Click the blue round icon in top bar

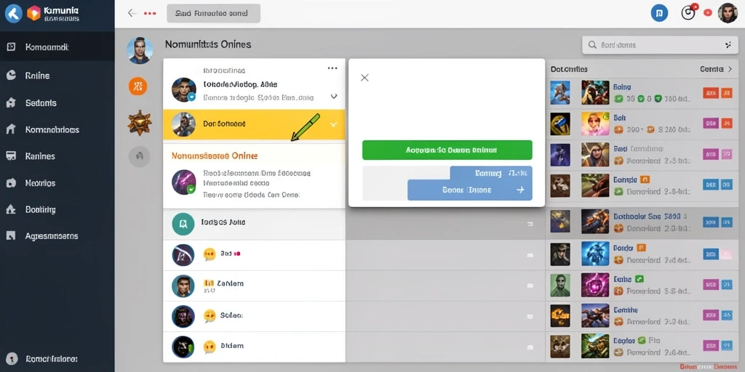[x=659, y=13]
